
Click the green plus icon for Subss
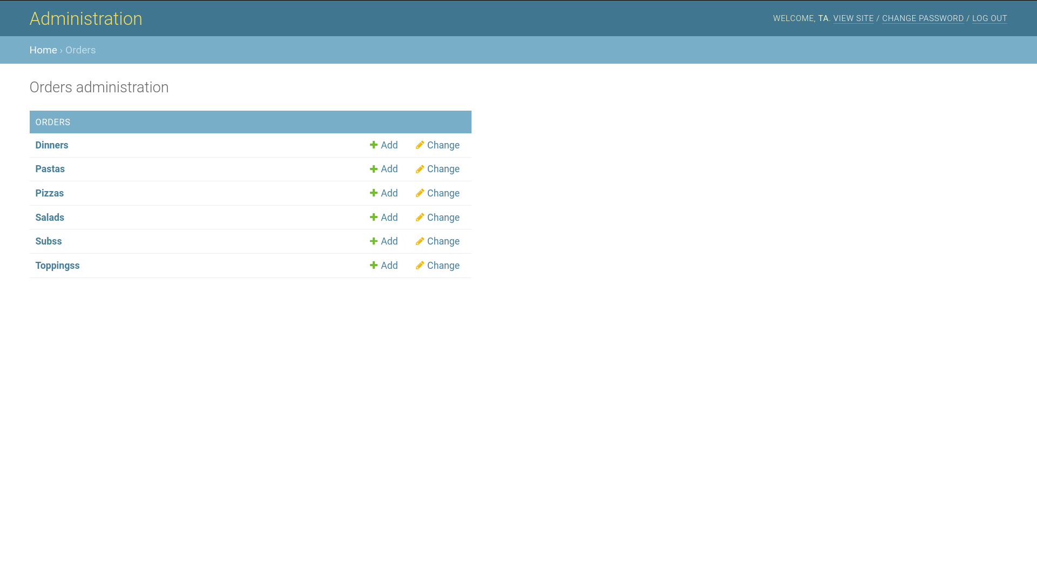tap(373, 241)
